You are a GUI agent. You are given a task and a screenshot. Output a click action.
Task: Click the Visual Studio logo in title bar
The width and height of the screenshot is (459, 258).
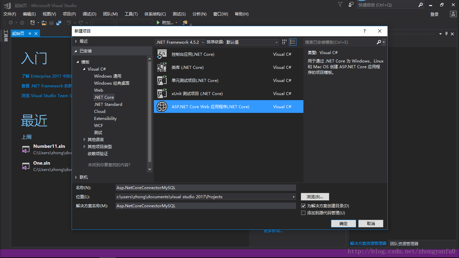pyautogui.click(x=7, y=5)
